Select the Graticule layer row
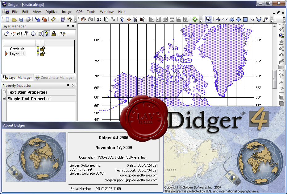This screenshot has height=194, width=287. (39, 49)
